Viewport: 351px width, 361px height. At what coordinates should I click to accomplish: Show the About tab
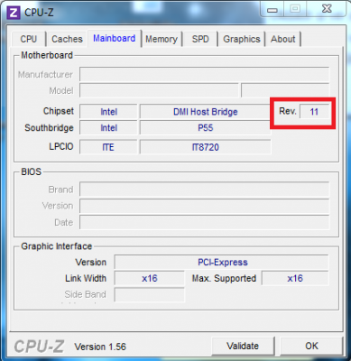click(283, 39)
